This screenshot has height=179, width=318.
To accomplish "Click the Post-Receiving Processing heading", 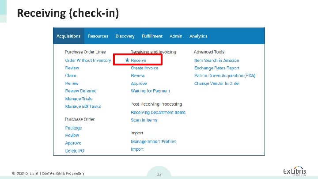I will pyautogui.click(x=156, y=104).
